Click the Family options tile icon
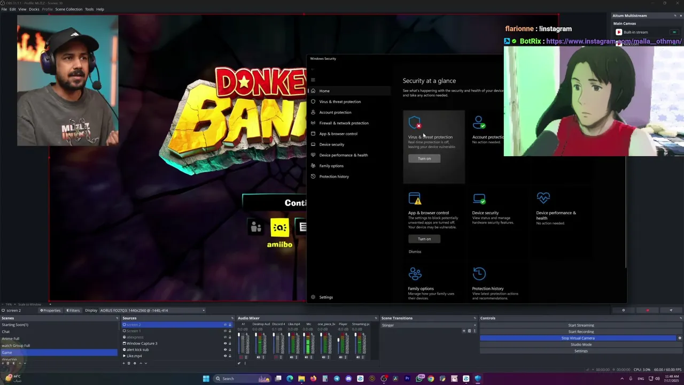Image resolution: width=684 pixels, height=385 pixels. tap(415, 274)
